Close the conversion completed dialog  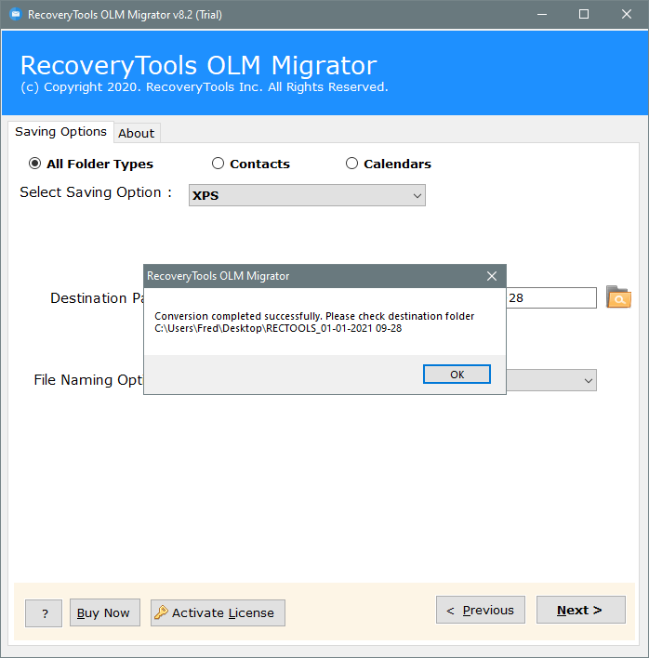tap(492, 276)
